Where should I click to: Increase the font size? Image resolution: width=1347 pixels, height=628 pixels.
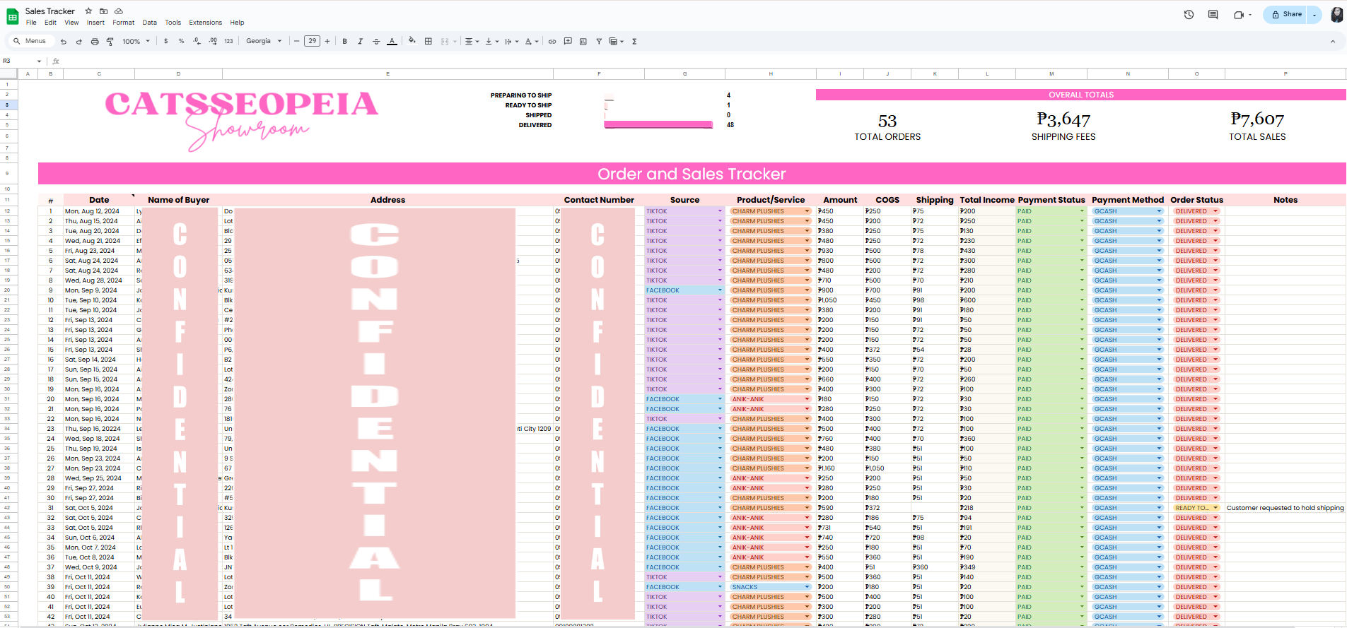coord(327,42)
